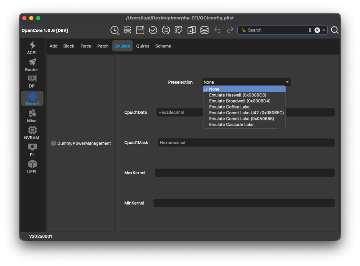
Task: Switch to the Scheme tab
Action: point(163,46)
